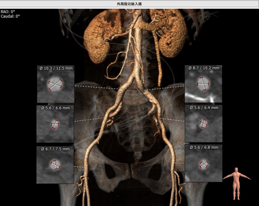Click the Ø 6.7 / 7.5 mm measurement label
Viewport: 259px width, 206px height.
(x=55, y=149)
